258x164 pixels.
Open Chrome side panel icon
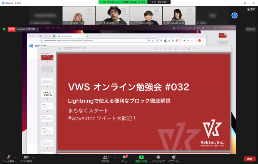(196, 40)
